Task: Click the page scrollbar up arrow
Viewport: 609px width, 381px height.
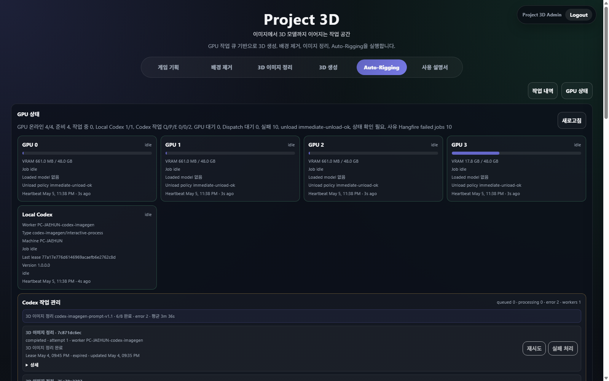Action: [x=606, y=3]
